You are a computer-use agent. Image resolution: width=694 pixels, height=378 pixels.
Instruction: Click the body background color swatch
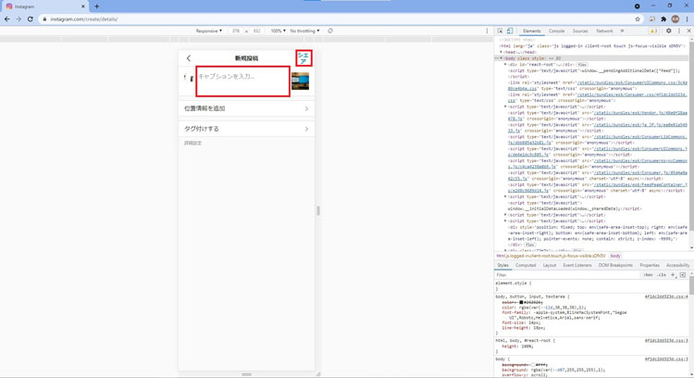[533, 365]
